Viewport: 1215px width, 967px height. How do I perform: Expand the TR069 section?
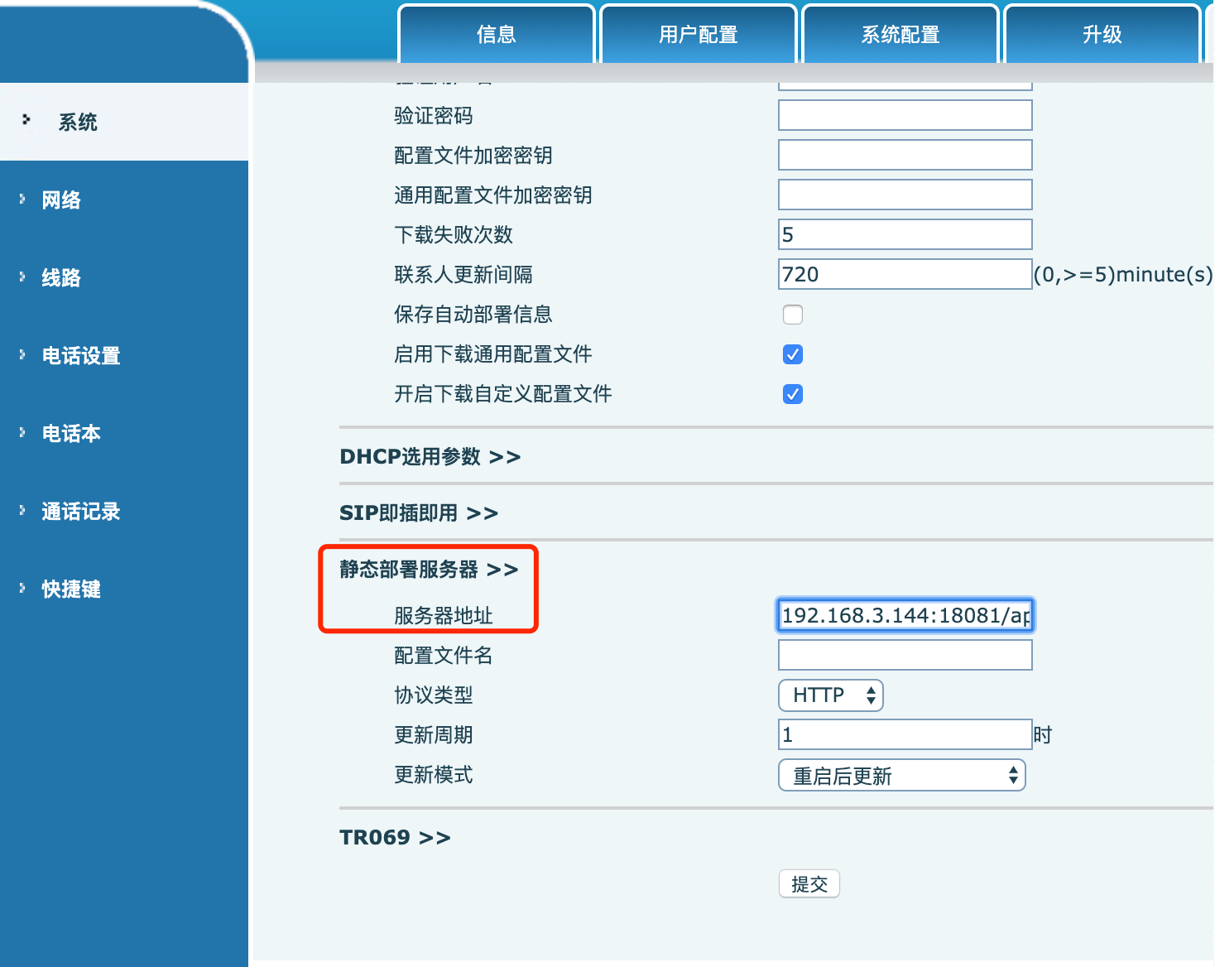[396, 838]
